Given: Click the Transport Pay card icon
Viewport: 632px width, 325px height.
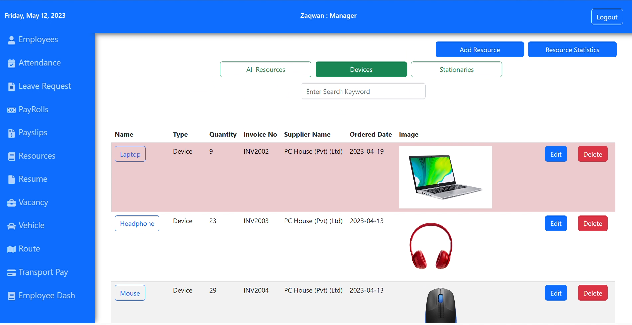Looking at the screenshot, I should [11, 273].
